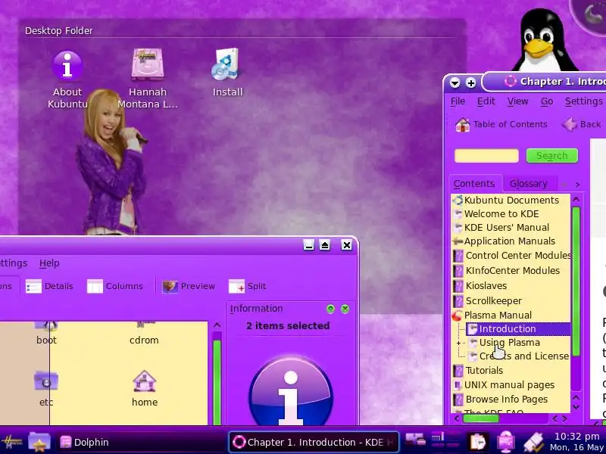Select Kioslaves entry
606x454 pixels.
pos(486,286)
